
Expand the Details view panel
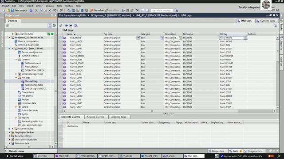pos(6,151)
